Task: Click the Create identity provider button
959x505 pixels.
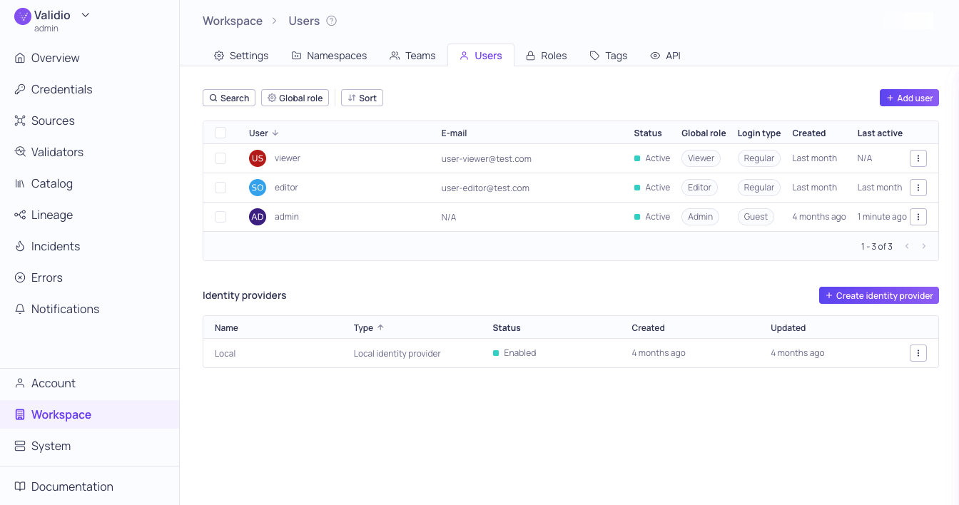Action: (x=879, y=295)
